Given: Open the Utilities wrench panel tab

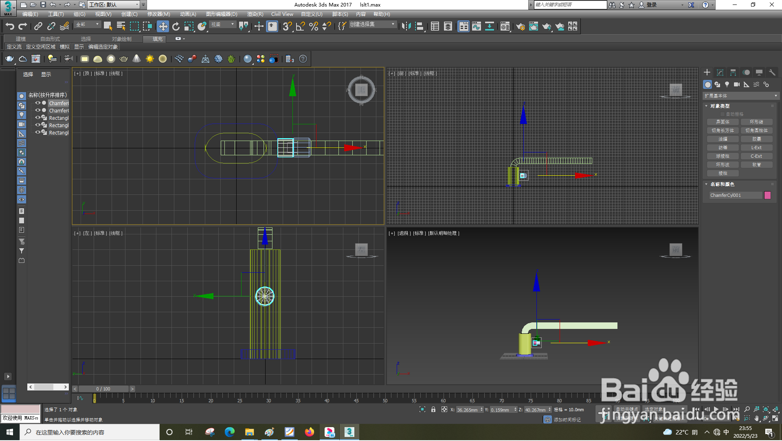Looking at the screenshot, I should tap(772, 73).
